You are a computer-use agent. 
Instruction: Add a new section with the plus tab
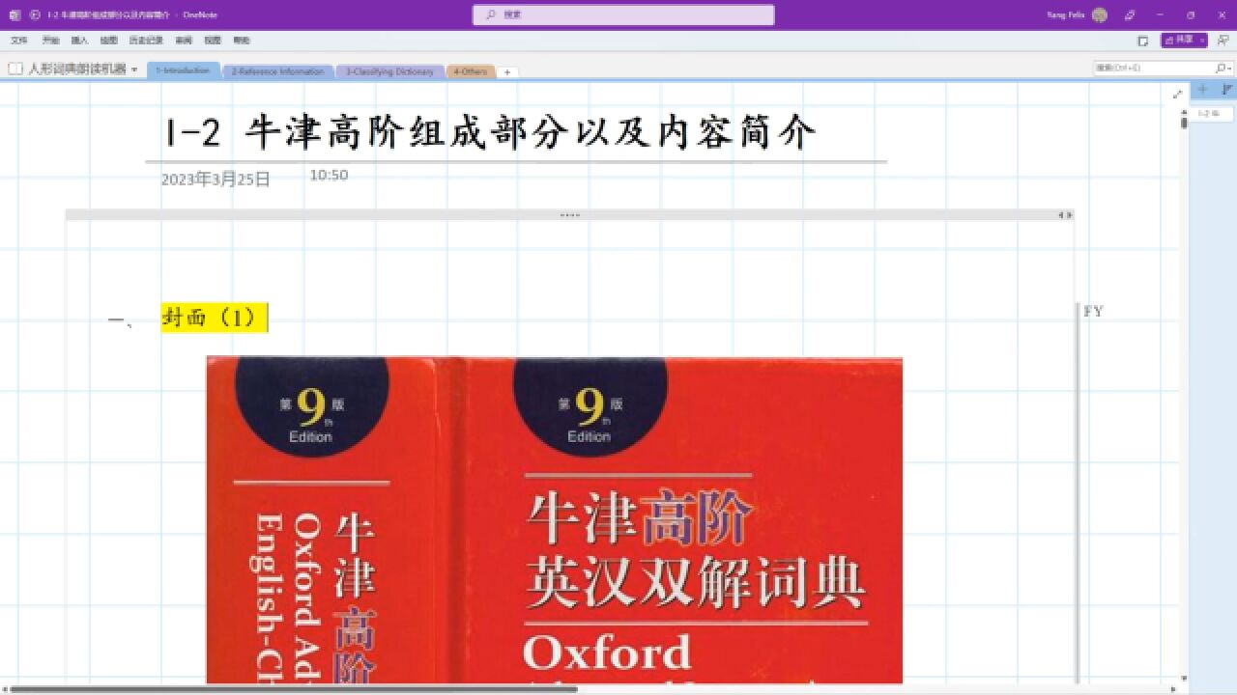point(507,72)
